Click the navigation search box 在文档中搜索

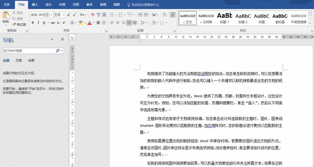[29, 51]
